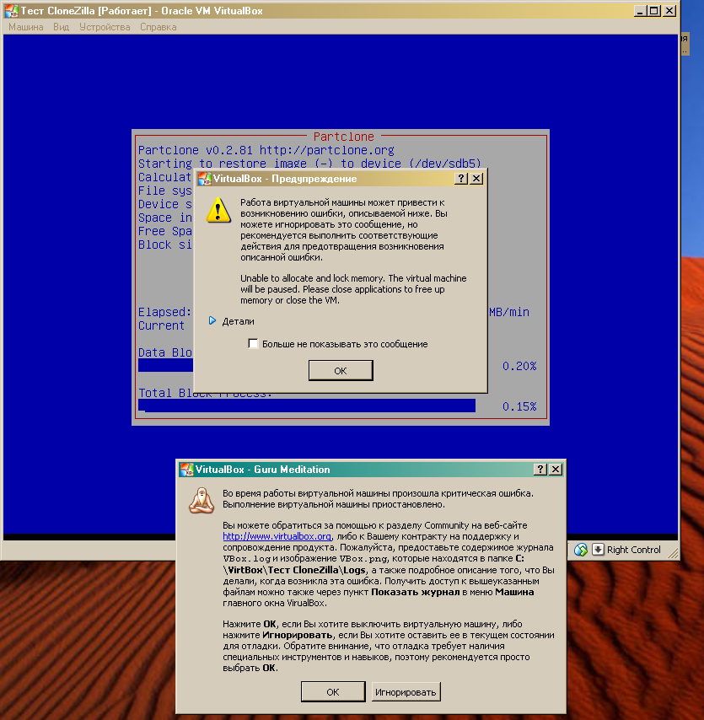Click the 'Игнорировать' button
704x720 pixels.
406,692
